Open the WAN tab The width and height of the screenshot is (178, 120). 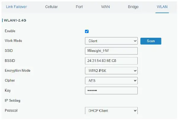[105, 7]
